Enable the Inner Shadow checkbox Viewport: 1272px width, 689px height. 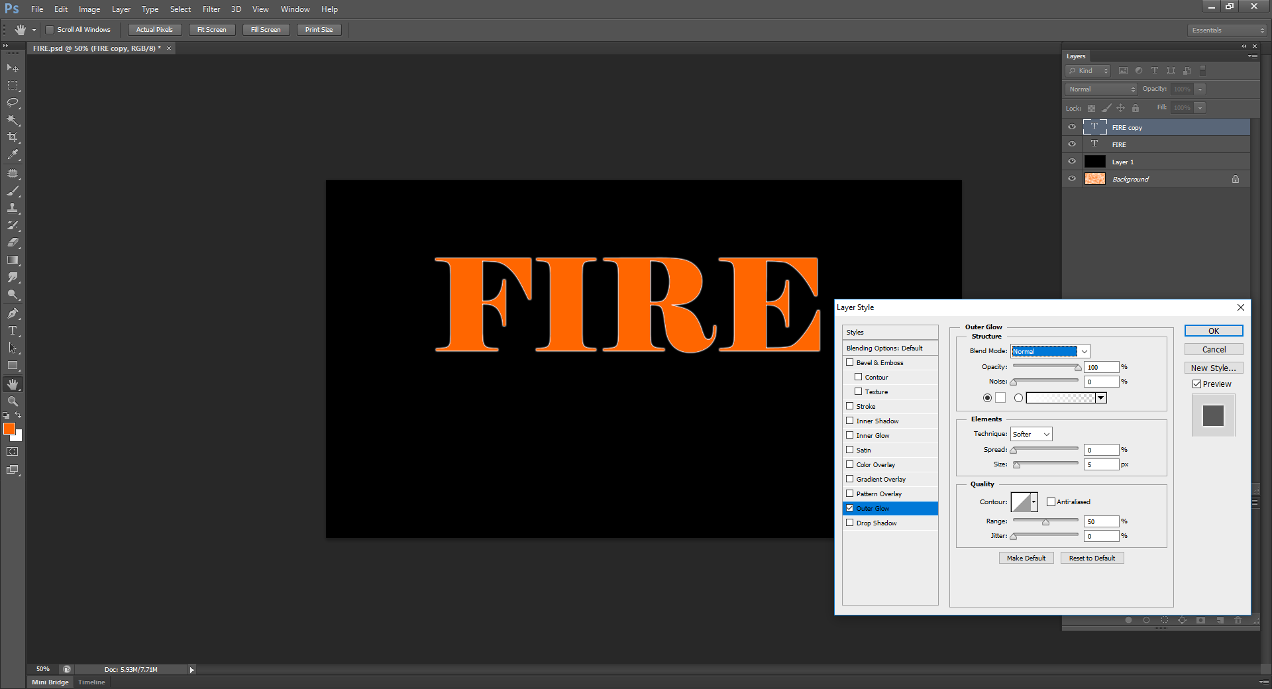[x=850, y=421]
